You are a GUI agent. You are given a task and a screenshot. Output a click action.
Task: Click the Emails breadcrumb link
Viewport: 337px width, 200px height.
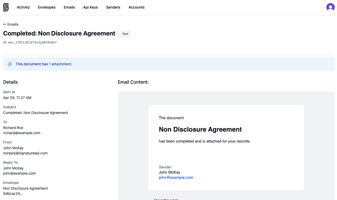13,24
